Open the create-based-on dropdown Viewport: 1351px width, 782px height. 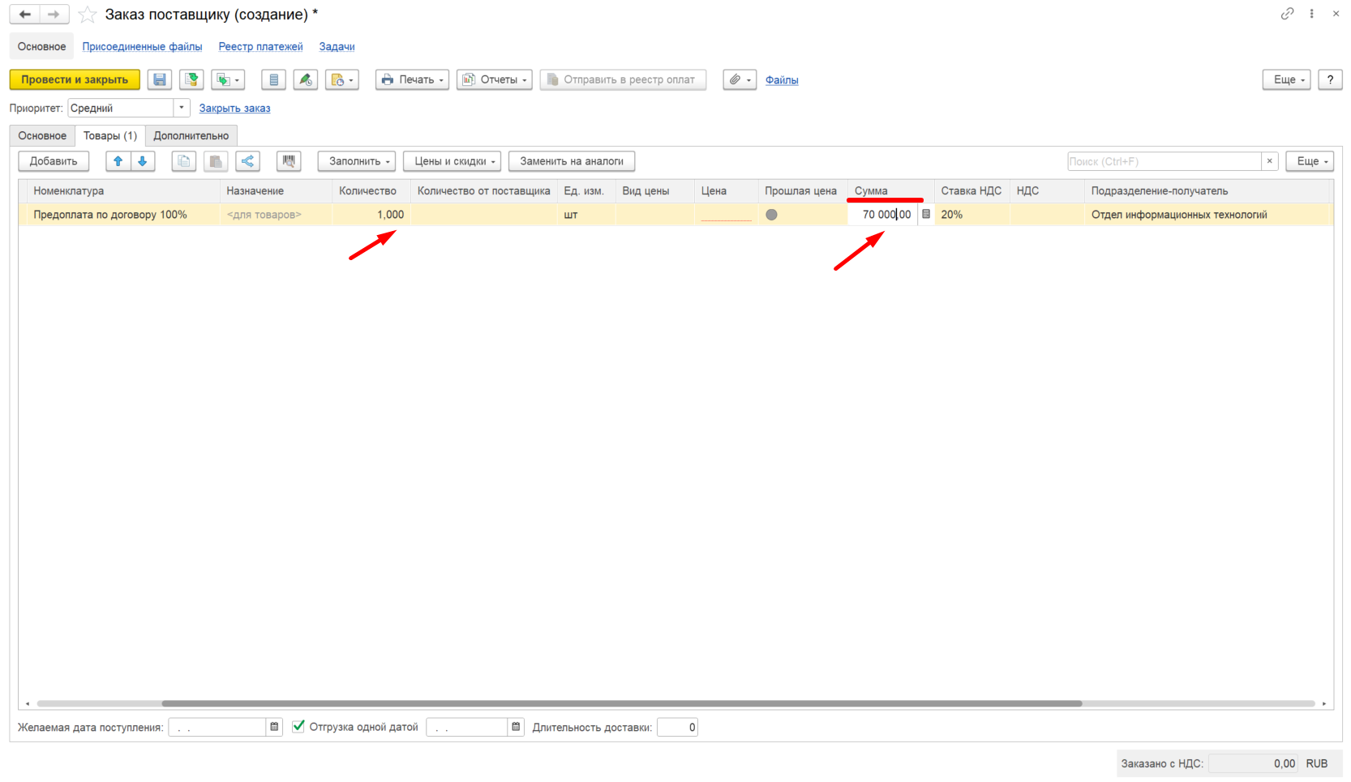point(228,79)
